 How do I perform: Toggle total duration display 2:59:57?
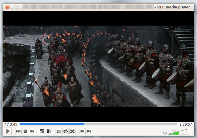pos(186,124)
